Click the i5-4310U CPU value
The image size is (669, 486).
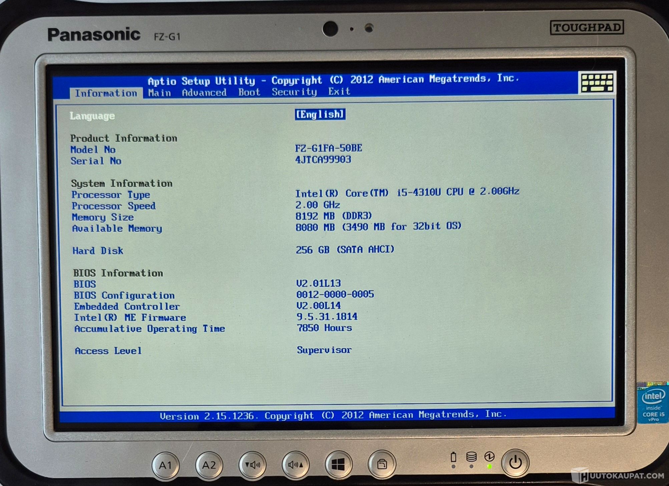[x=407, y=192]
